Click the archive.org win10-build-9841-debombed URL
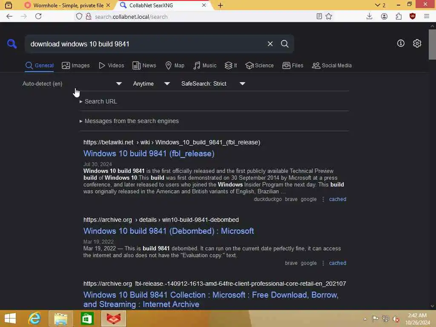The width and height of the screenshot is (436, 327). click(x=161, y=220)
